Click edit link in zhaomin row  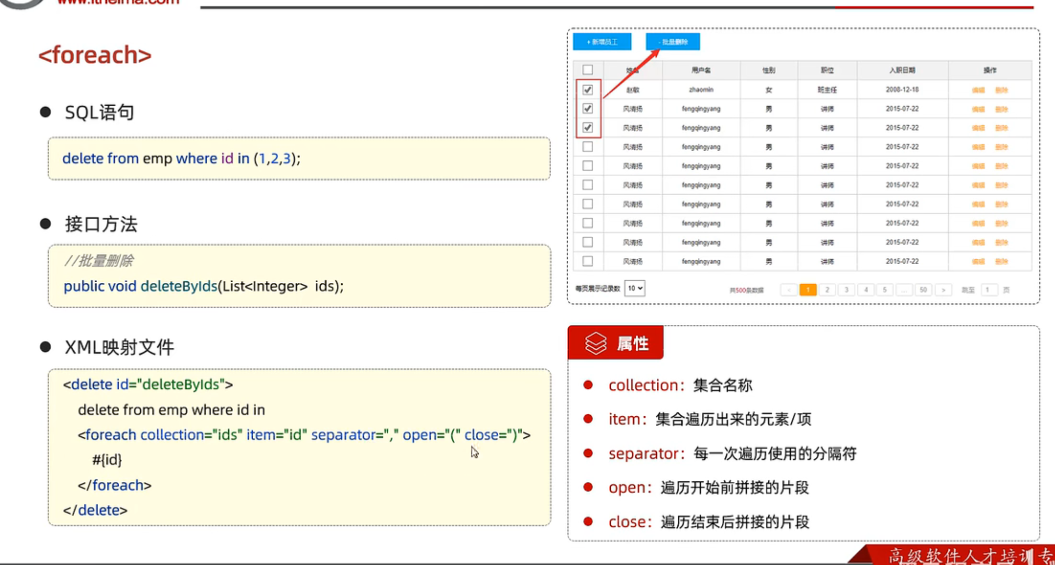(978, 90)
